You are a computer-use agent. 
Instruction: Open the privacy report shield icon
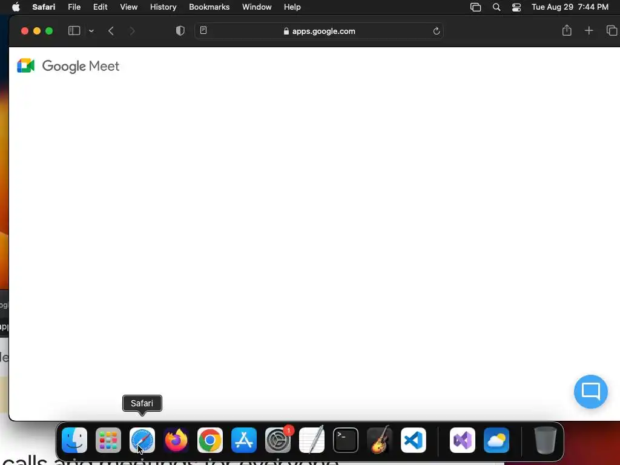tap(180, 31)
